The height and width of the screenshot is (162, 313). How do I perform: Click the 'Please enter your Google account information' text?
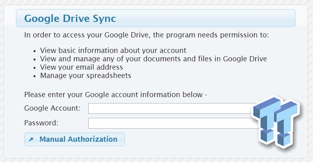click(x=116, y=95)
